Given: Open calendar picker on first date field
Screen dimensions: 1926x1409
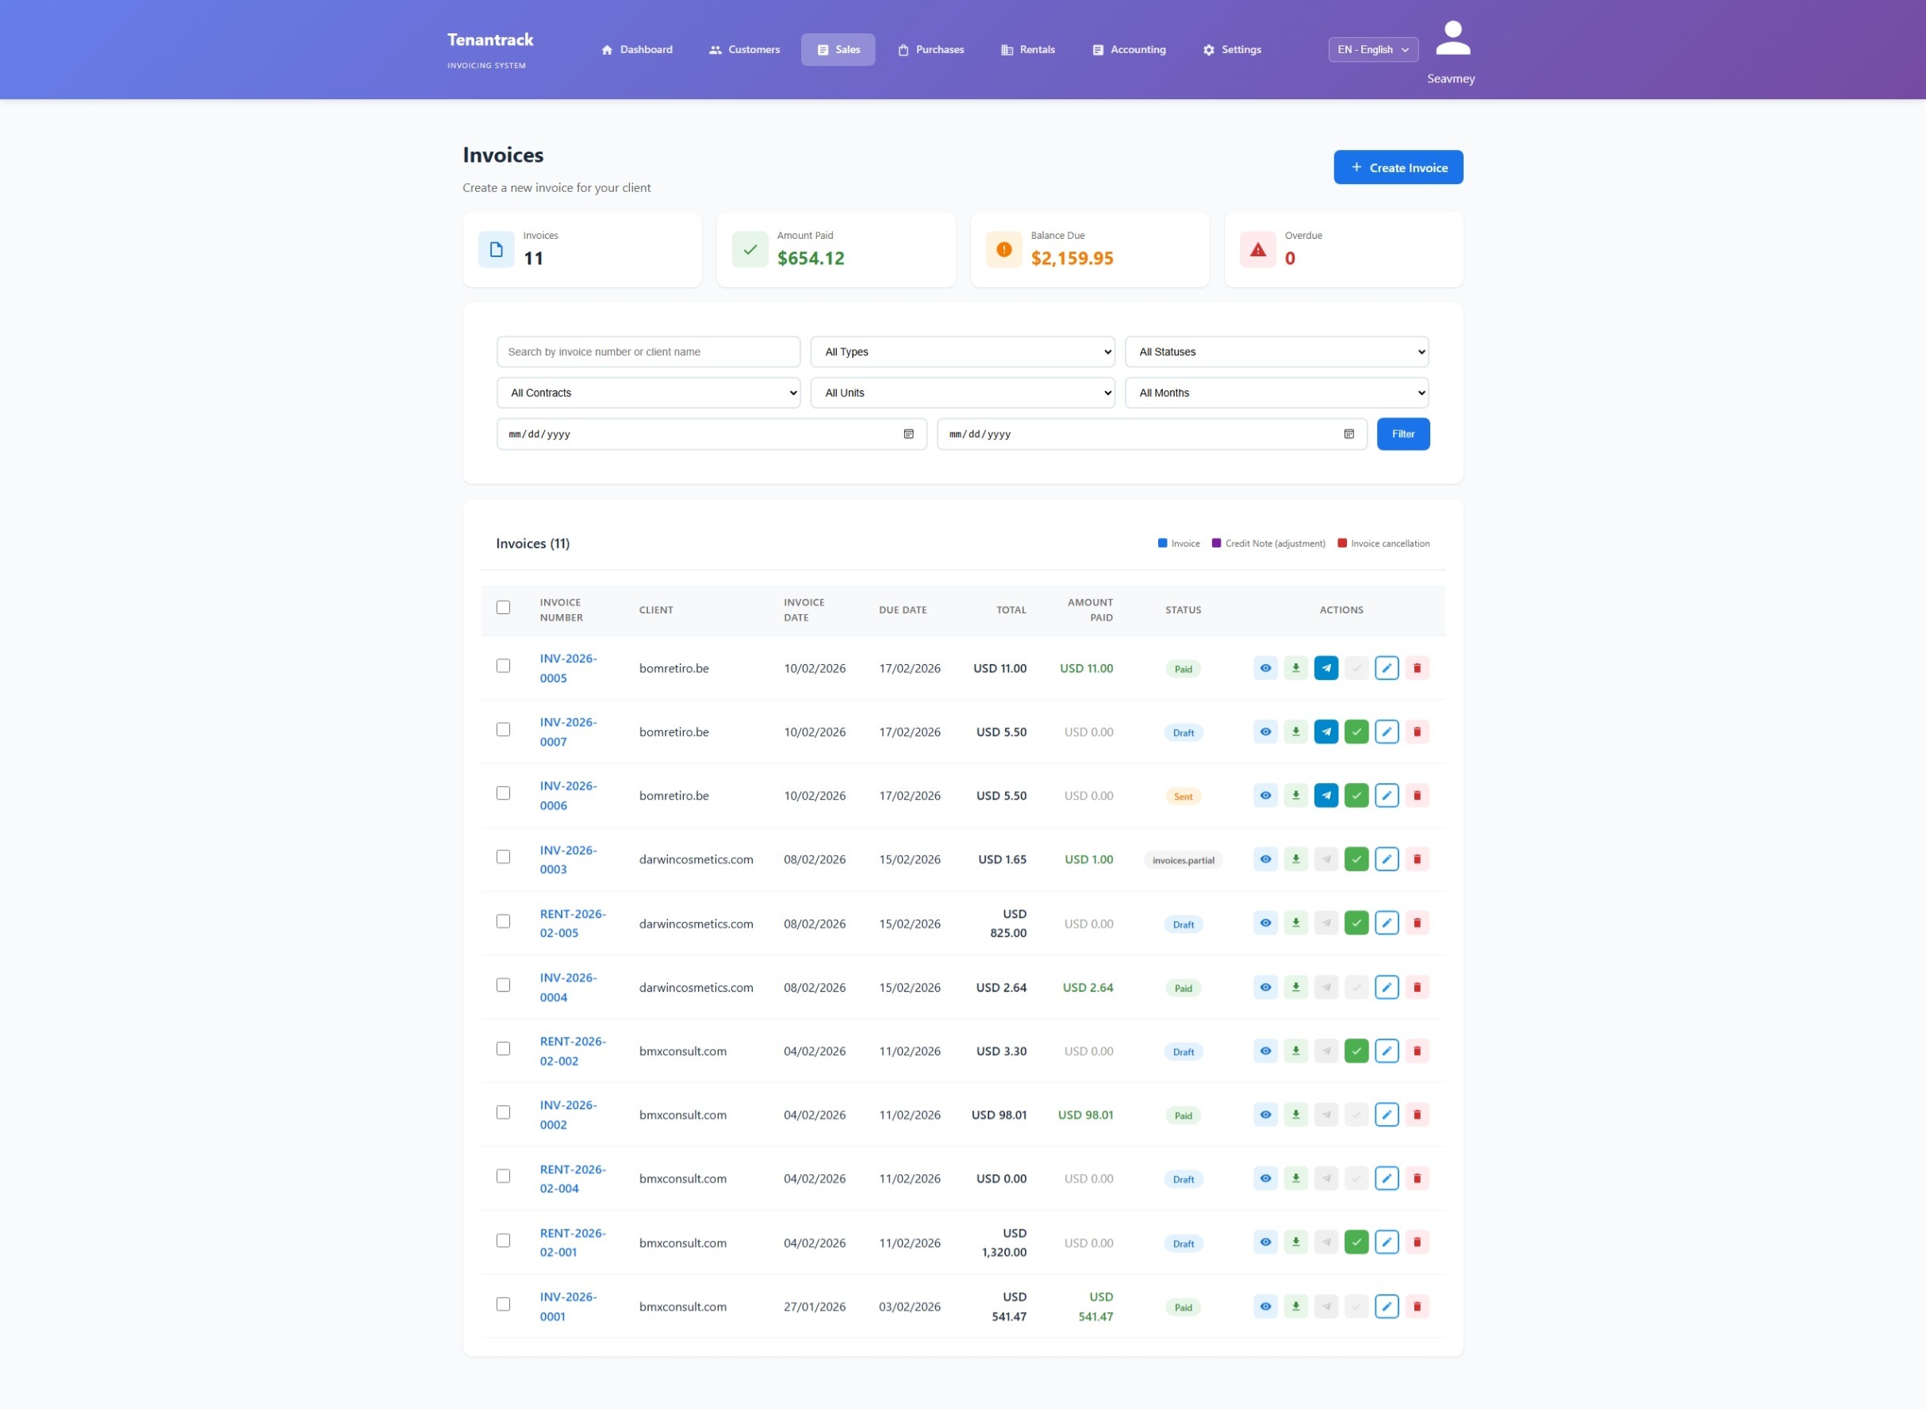Looking at the screenshot, I should 908,434.
